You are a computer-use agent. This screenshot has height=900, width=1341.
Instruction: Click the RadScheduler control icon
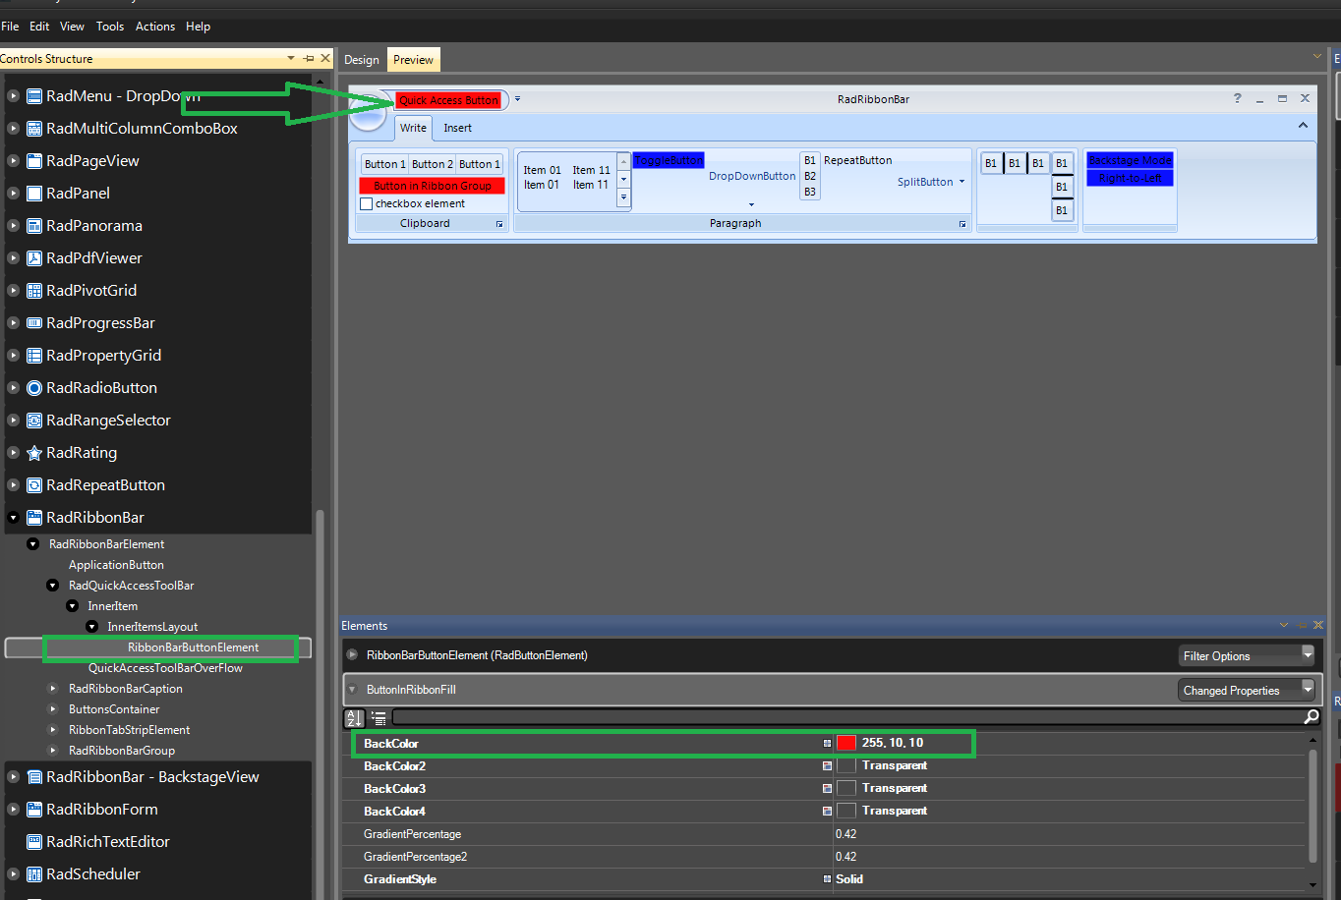point(34,874)
